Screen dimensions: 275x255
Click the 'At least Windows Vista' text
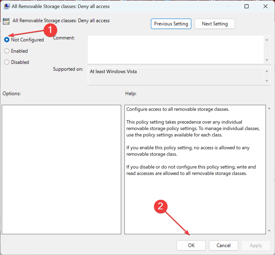click(x=113, y=72)
